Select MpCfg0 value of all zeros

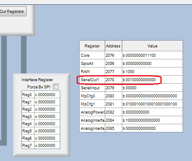pyautogui.click(x=152, y=96)
